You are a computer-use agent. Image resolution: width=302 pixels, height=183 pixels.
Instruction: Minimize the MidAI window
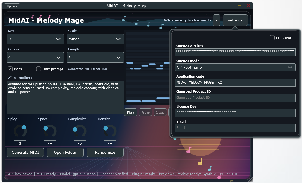pyautogui.click(x=240, y=6)
